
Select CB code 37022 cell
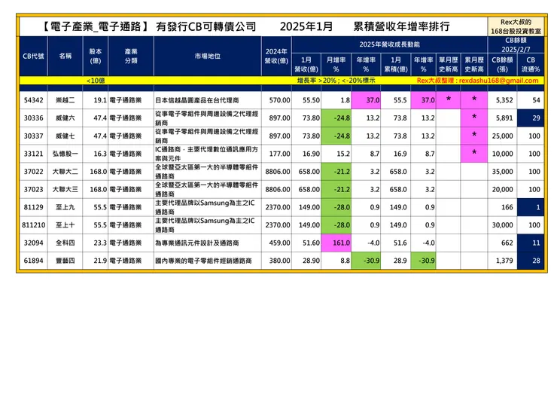coord(33,172)
